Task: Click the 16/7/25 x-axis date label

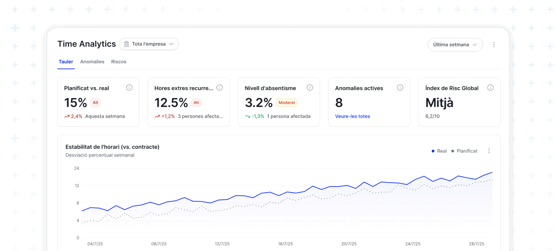Action: tap(285, 244)
